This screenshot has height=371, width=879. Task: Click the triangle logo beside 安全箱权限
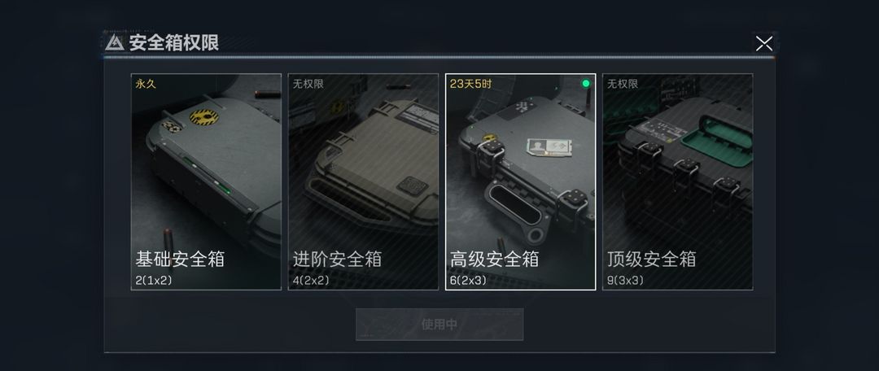[115, 42]
